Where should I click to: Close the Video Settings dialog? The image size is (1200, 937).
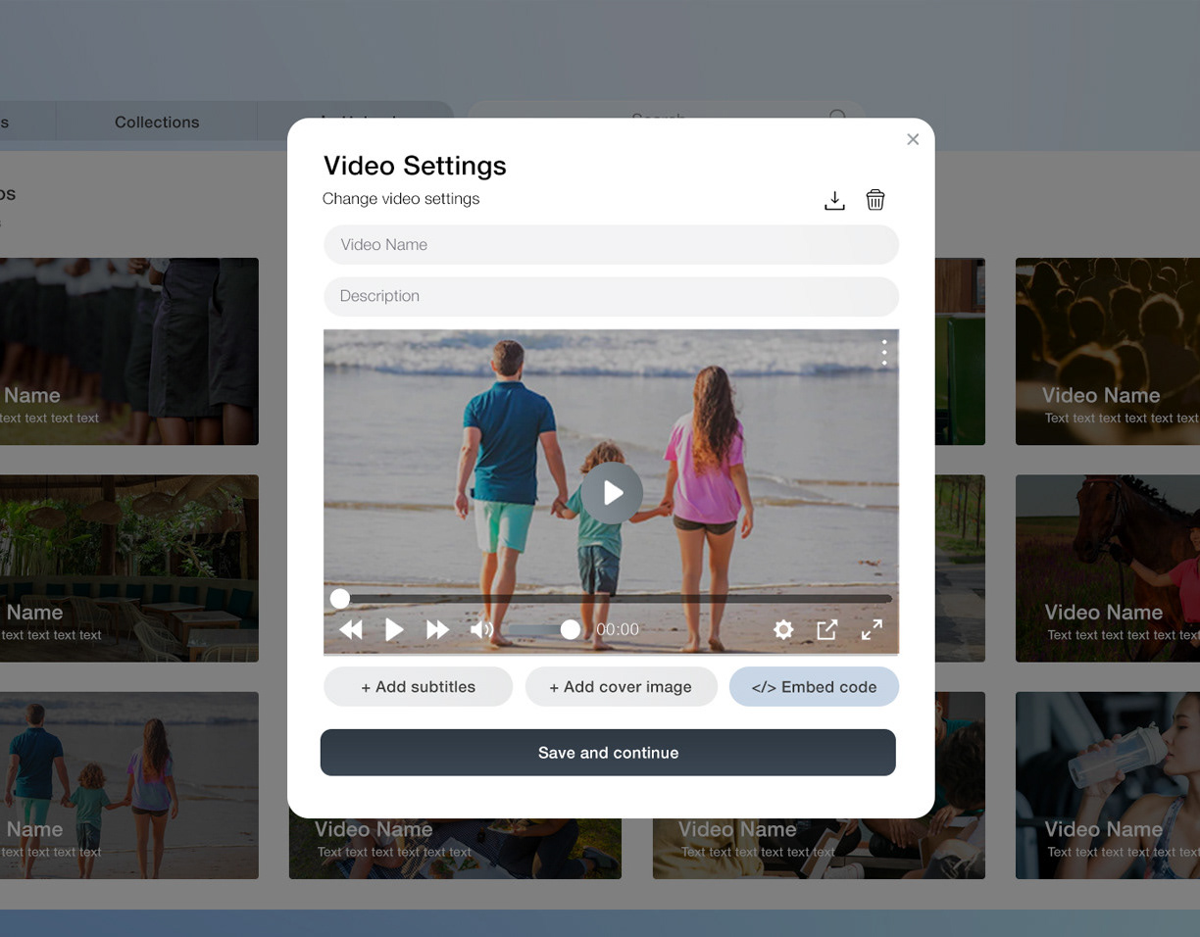coord(913,139)
